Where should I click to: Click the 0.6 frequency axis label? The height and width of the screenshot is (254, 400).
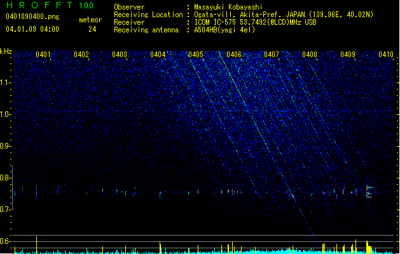(x=6, y=241)
